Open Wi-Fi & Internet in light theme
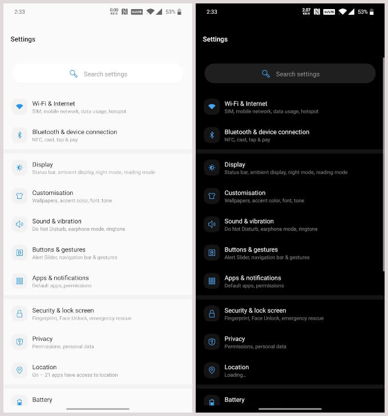This screenshot has width=388, height=416. pyautogui.click(x=98, y=107)
